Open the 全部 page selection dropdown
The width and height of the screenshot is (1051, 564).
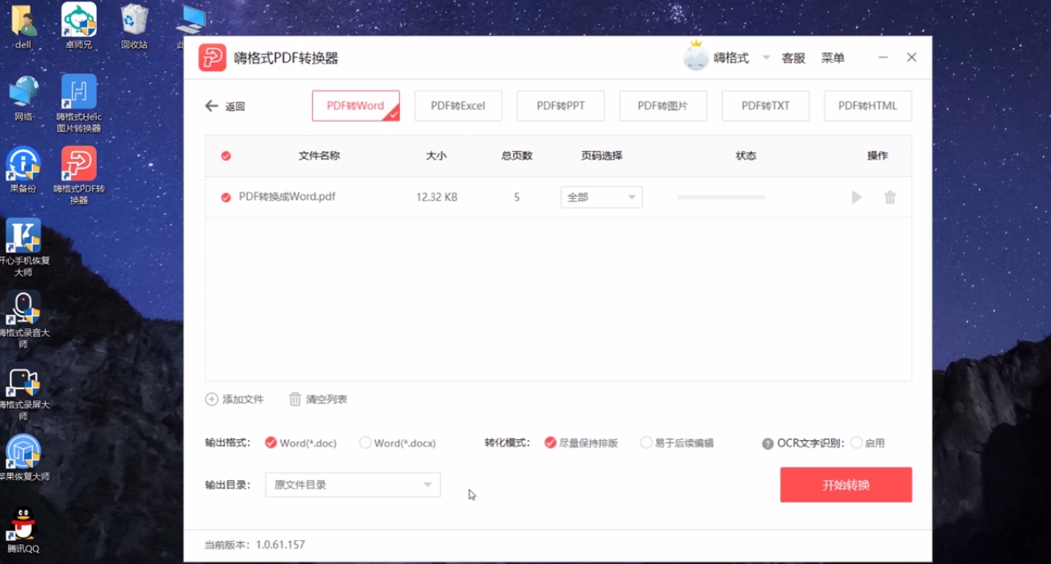point(602,197)
